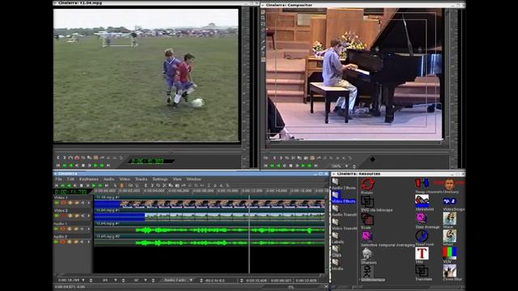Play in reverse in the Compositor window
Viewport: 518px width, 291px height.
click(x=278, y=166)
